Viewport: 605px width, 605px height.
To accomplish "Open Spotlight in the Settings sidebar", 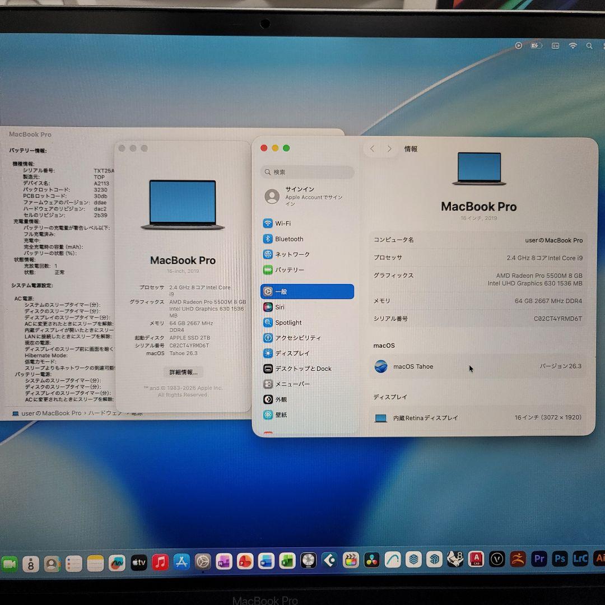I will tap(308, 323).
